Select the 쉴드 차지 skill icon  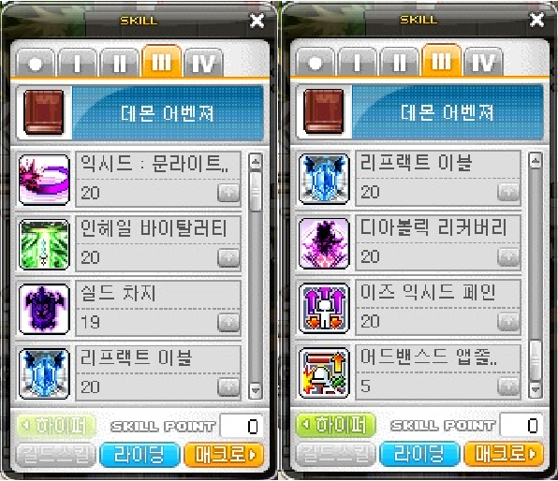pyautogui.click(x=44, y=309)
